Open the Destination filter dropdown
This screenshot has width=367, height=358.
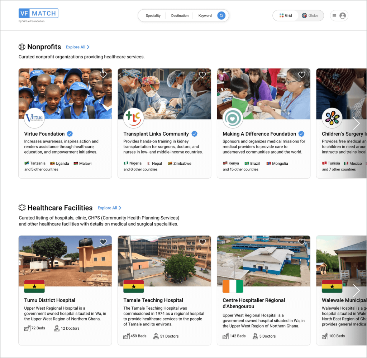tap(180, 16)
